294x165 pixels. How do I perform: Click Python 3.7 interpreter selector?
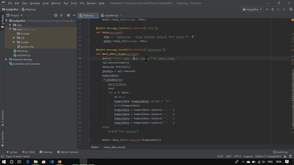268,156
